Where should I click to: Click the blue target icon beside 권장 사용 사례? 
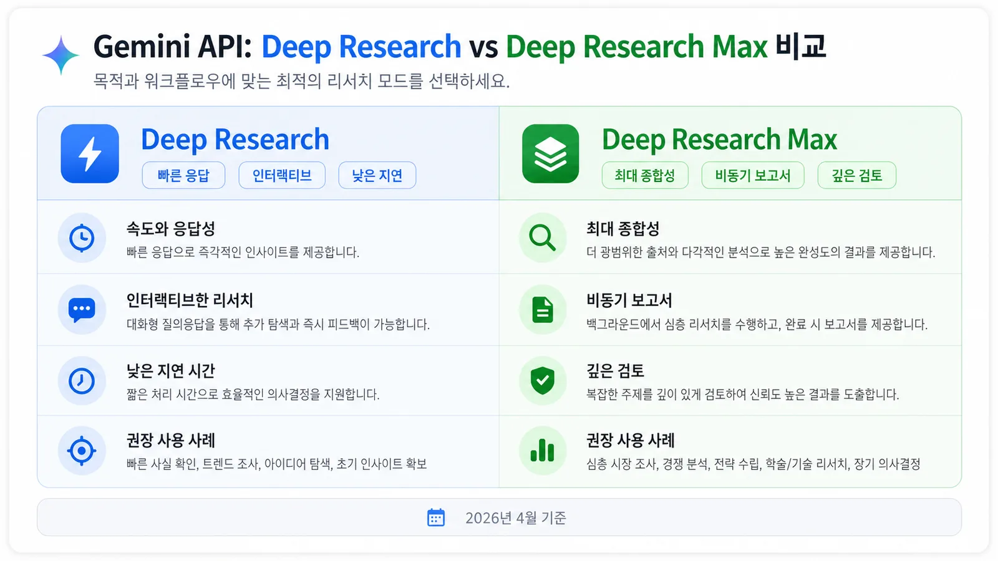pyautogui.click(x=82, y=451)
